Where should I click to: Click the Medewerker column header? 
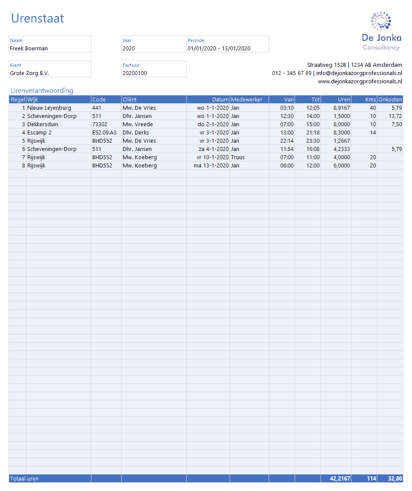249,100
